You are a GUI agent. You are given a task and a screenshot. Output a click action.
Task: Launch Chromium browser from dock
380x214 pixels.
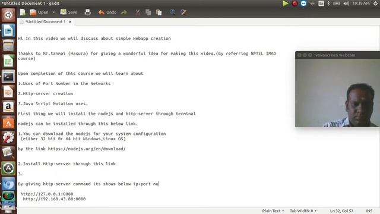click(x=8, y=184)
